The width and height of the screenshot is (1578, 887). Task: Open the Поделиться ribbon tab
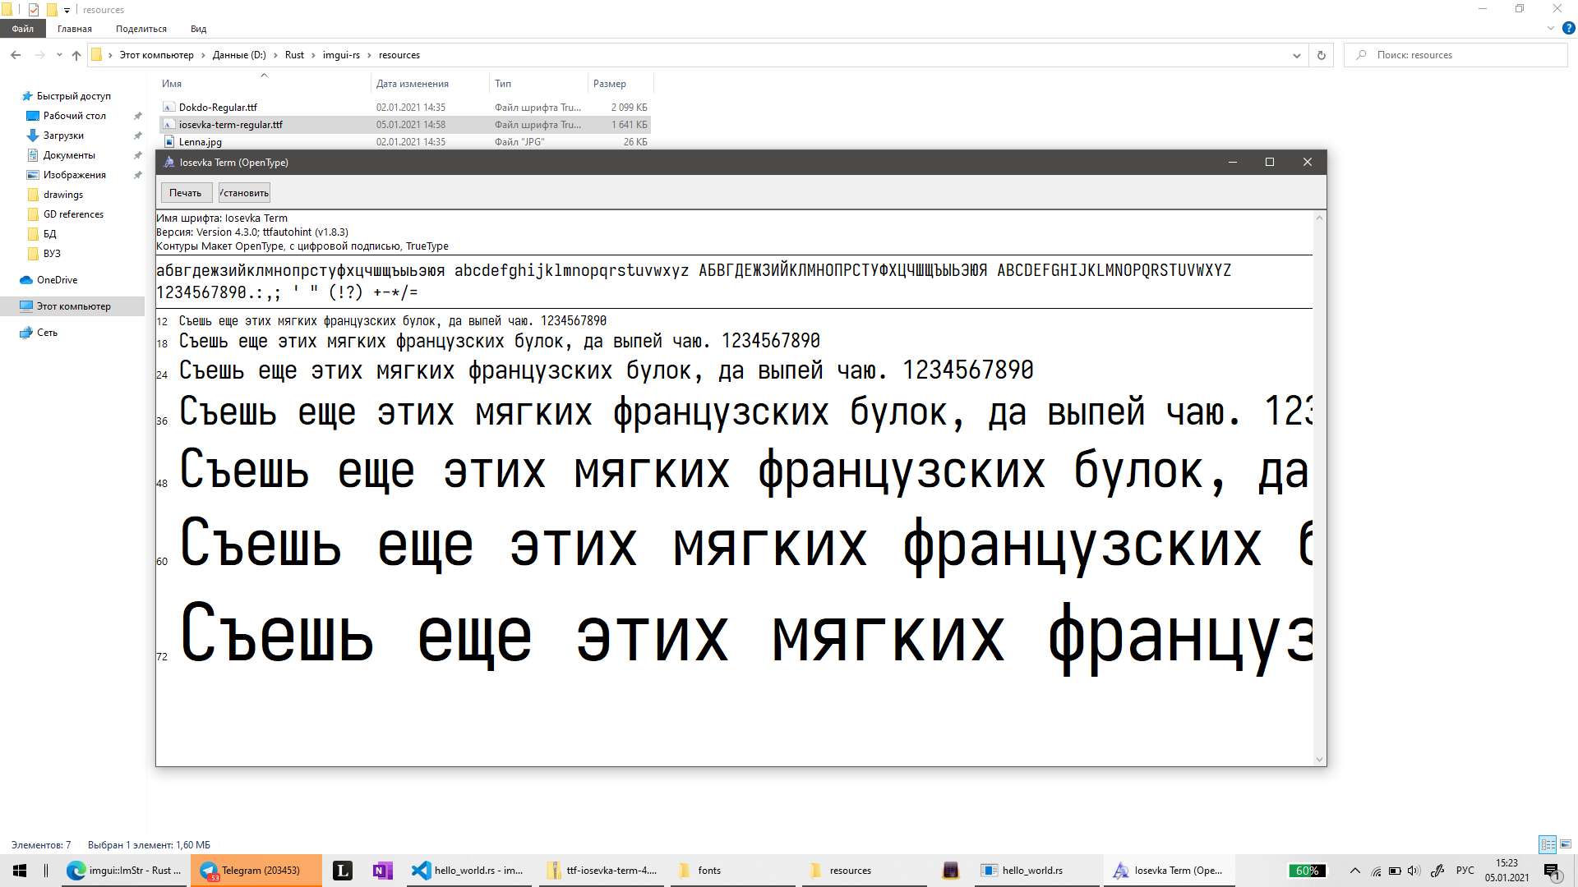click(x=141, y=29)
